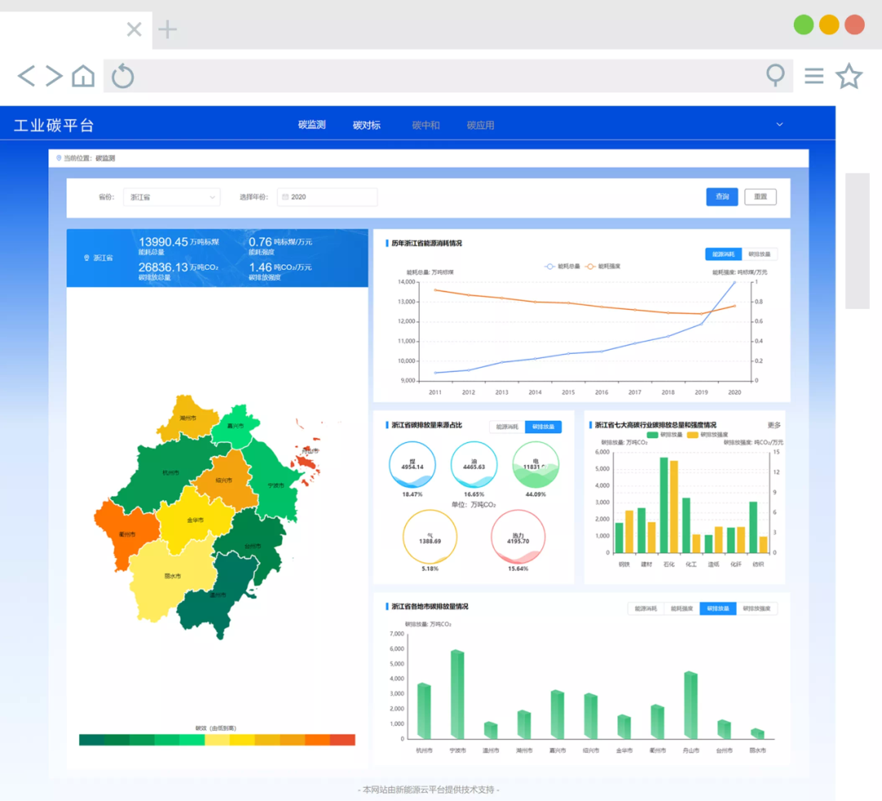Click the search magnifier icon in address bar

[774, 76]
